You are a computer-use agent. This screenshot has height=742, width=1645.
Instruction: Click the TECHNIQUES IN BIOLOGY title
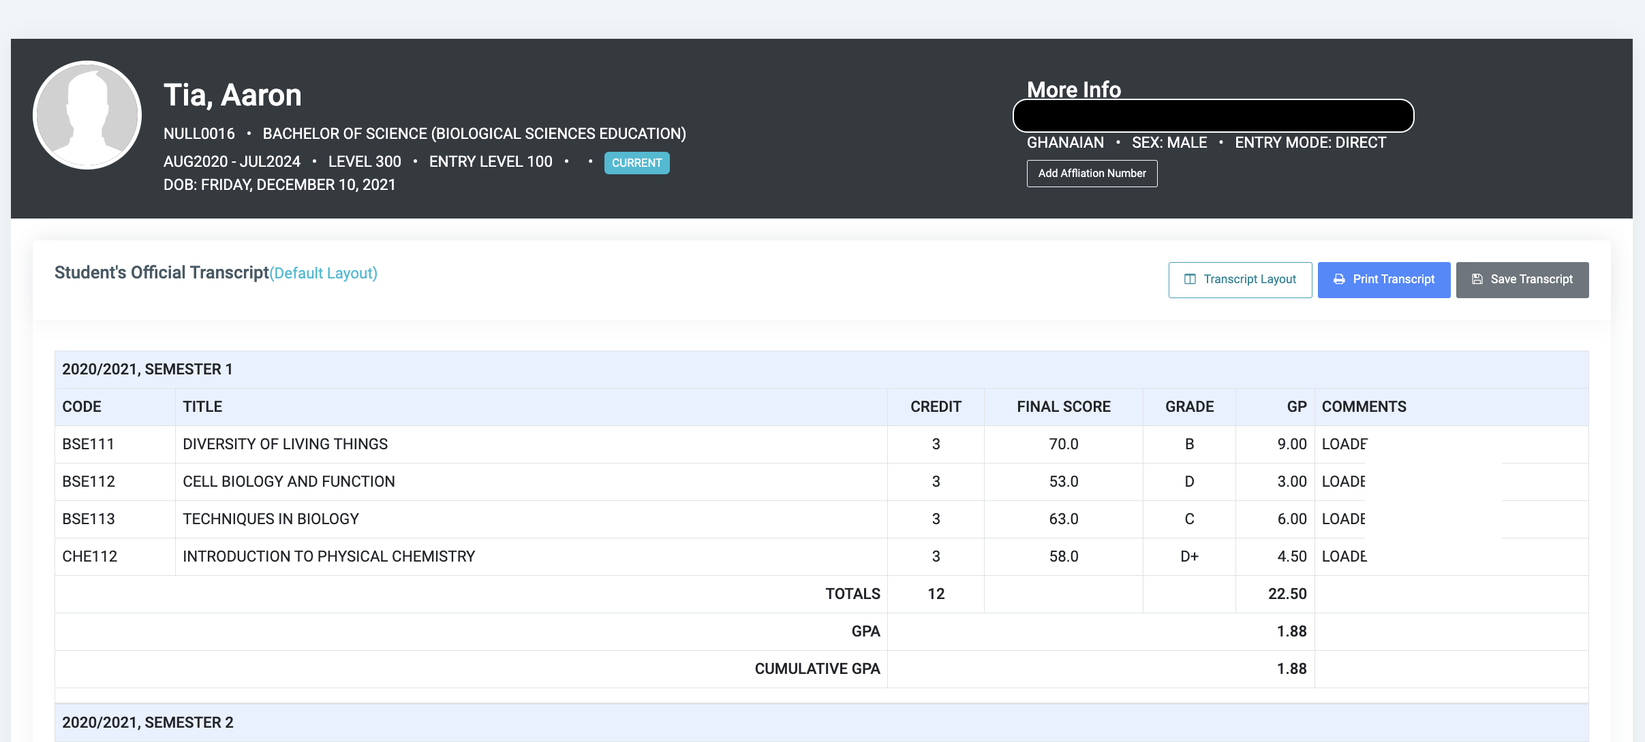[271, 519]
